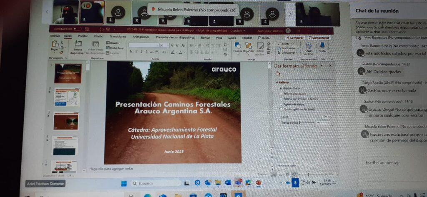The image size is (427, 197).
Task: Click the Teams icon on the taskbar
Action: 238,182
